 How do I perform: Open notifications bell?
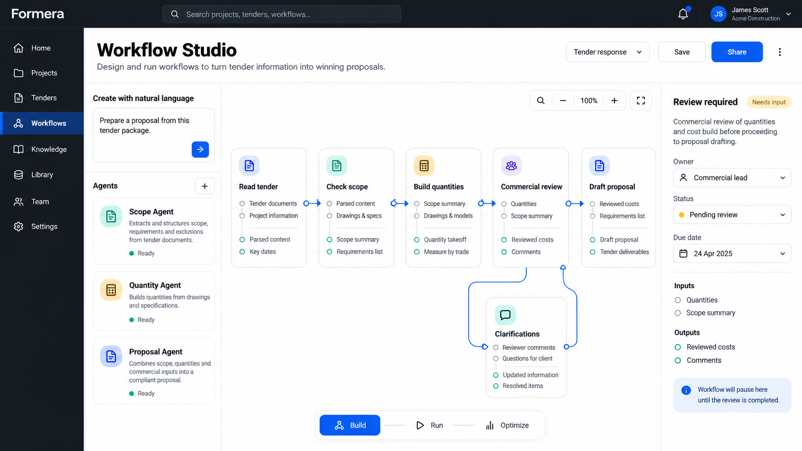coord(683,14)
